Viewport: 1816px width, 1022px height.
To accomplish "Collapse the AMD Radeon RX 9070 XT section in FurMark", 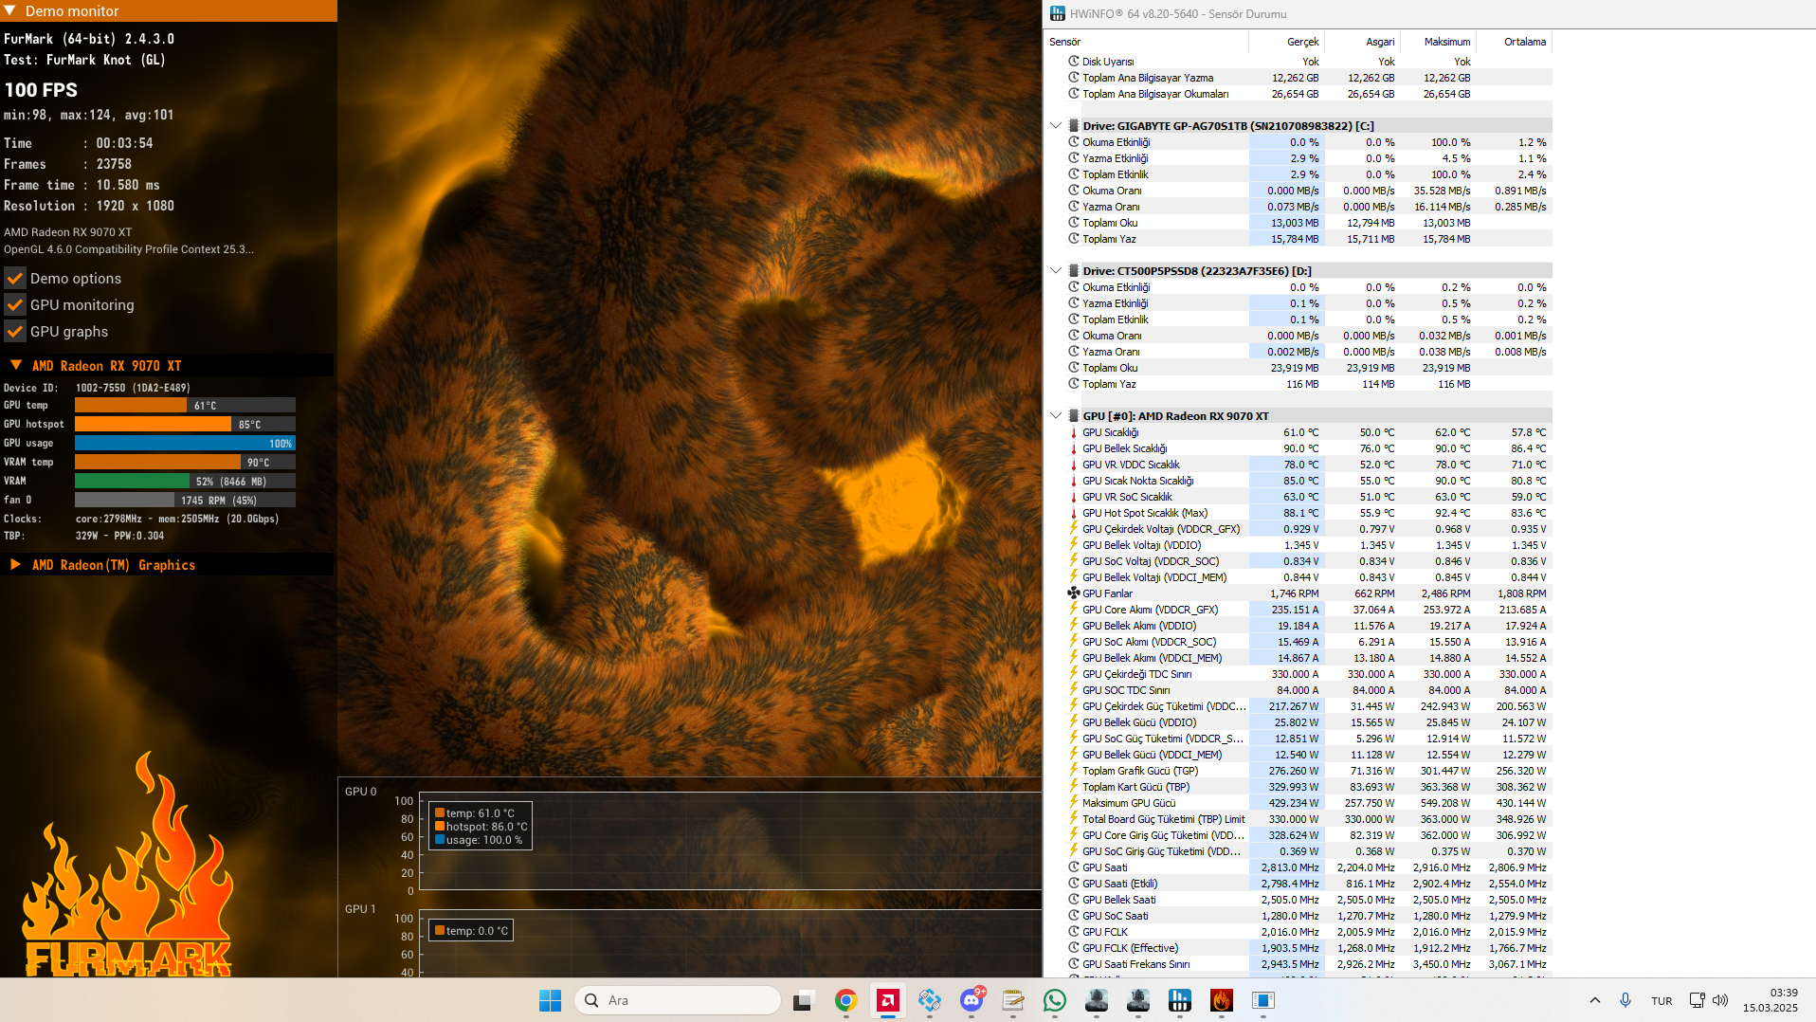I will point(16,365).
